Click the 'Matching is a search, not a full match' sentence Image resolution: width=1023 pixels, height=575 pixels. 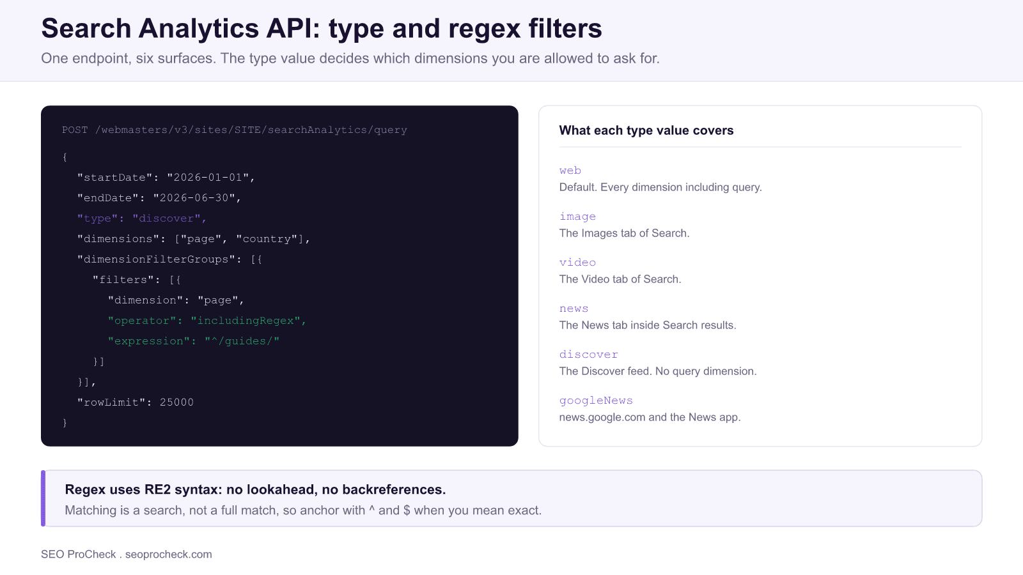point(303,510)
